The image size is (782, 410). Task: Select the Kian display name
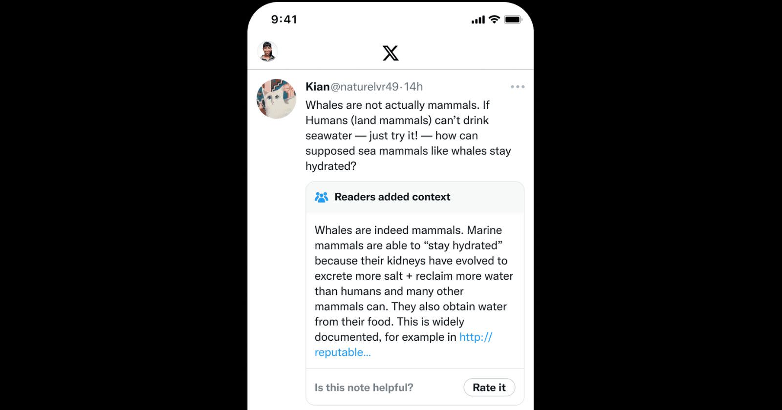(x=318, y=86)
